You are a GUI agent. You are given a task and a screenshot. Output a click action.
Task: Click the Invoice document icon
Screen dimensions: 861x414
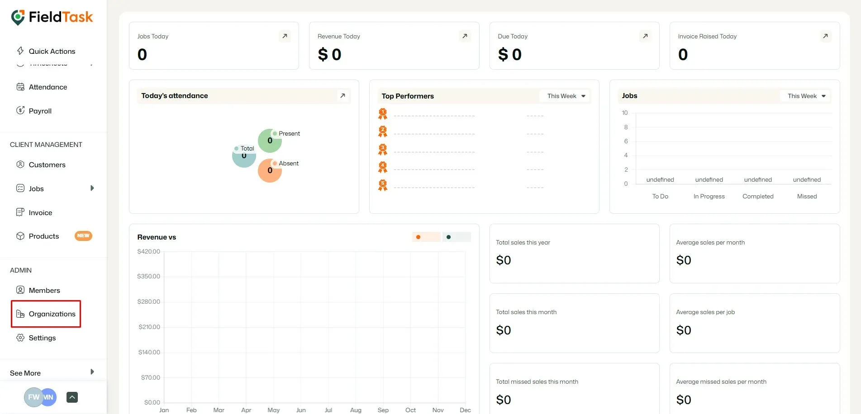point(20,212)
